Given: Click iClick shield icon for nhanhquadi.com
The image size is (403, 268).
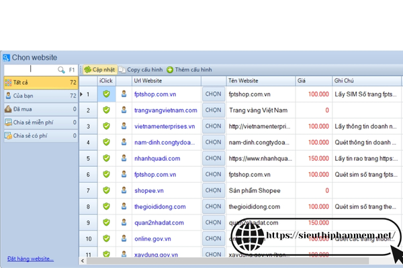Looking at the screenshot, I should pos(106,158).
